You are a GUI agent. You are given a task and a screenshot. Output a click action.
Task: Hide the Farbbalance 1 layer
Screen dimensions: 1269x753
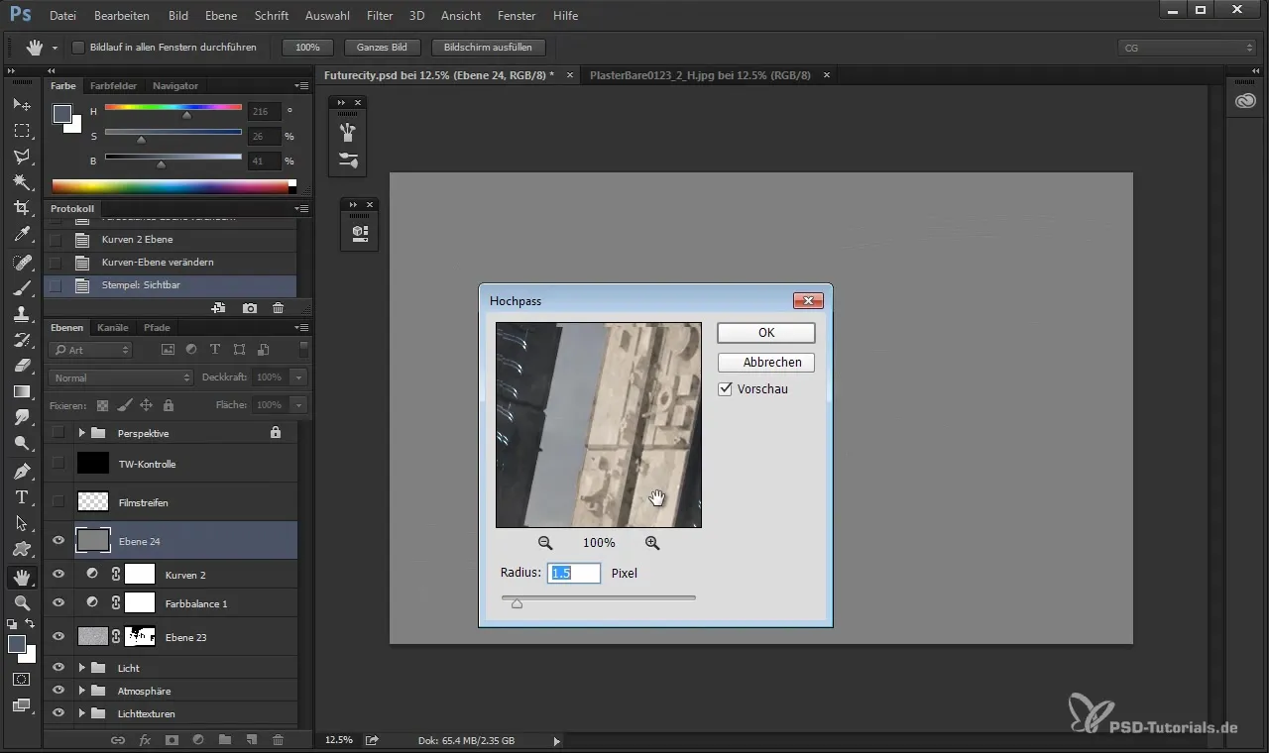click(58, 602)
